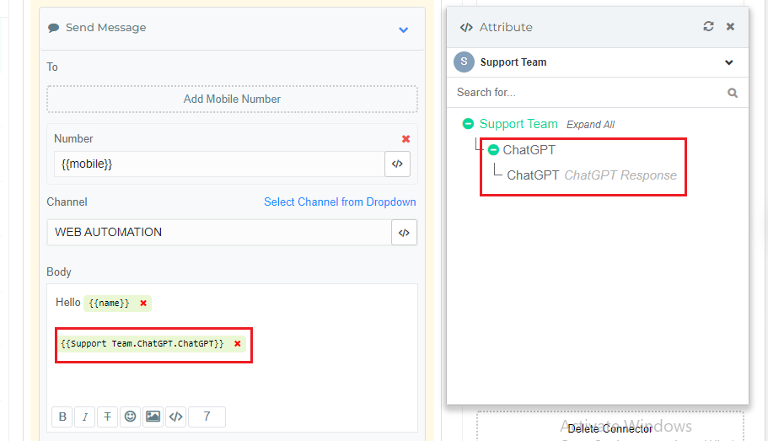Screen dimensions: 768x441
Task: Click Select Channel from Dropdown link
Action: 340,202
